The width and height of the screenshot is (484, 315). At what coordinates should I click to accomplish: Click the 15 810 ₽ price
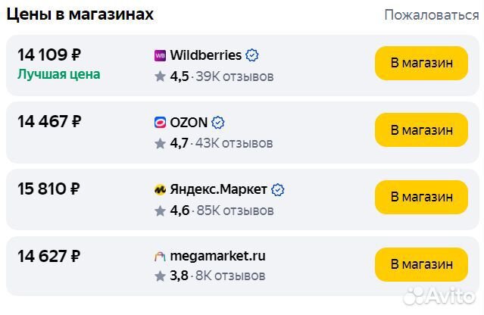pos(49,189)
